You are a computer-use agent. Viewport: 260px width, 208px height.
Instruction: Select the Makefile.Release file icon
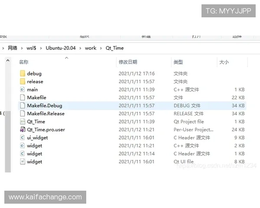click(x=23, y=114)
